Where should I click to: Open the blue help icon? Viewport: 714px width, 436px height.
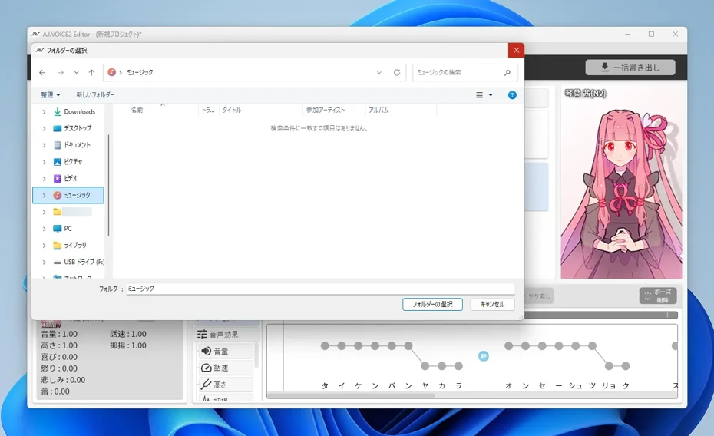pyautogui.click(x=512, y=94)
